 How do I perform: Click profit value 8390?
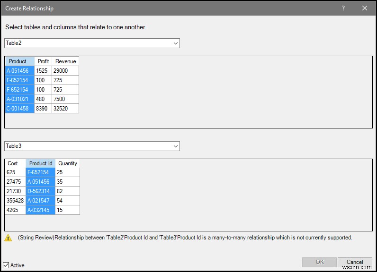(43, 108)
